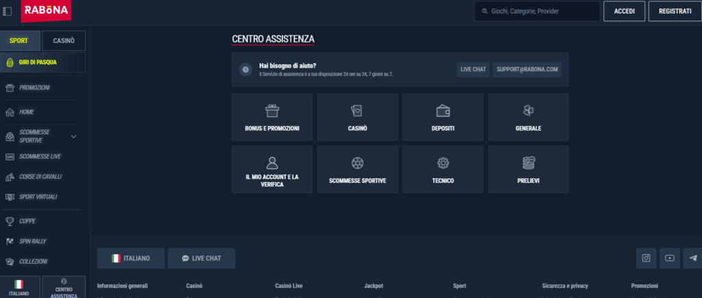Open the Depositi wallet category
This screenshot has height=298, width=702.
(443, 117)
